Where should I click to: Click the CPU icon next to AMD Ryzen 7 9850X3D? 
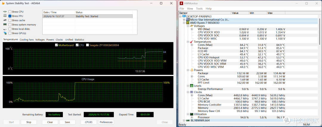(188, 23)
